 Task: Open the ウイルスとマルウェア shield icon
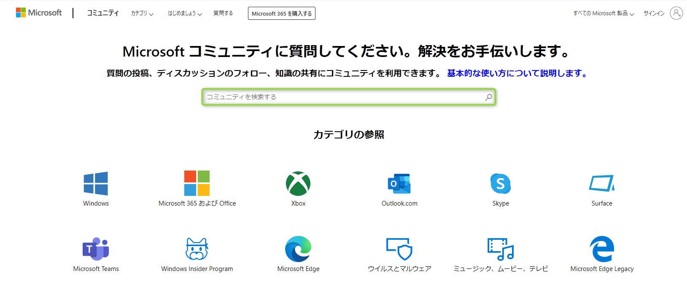(399, 249)
